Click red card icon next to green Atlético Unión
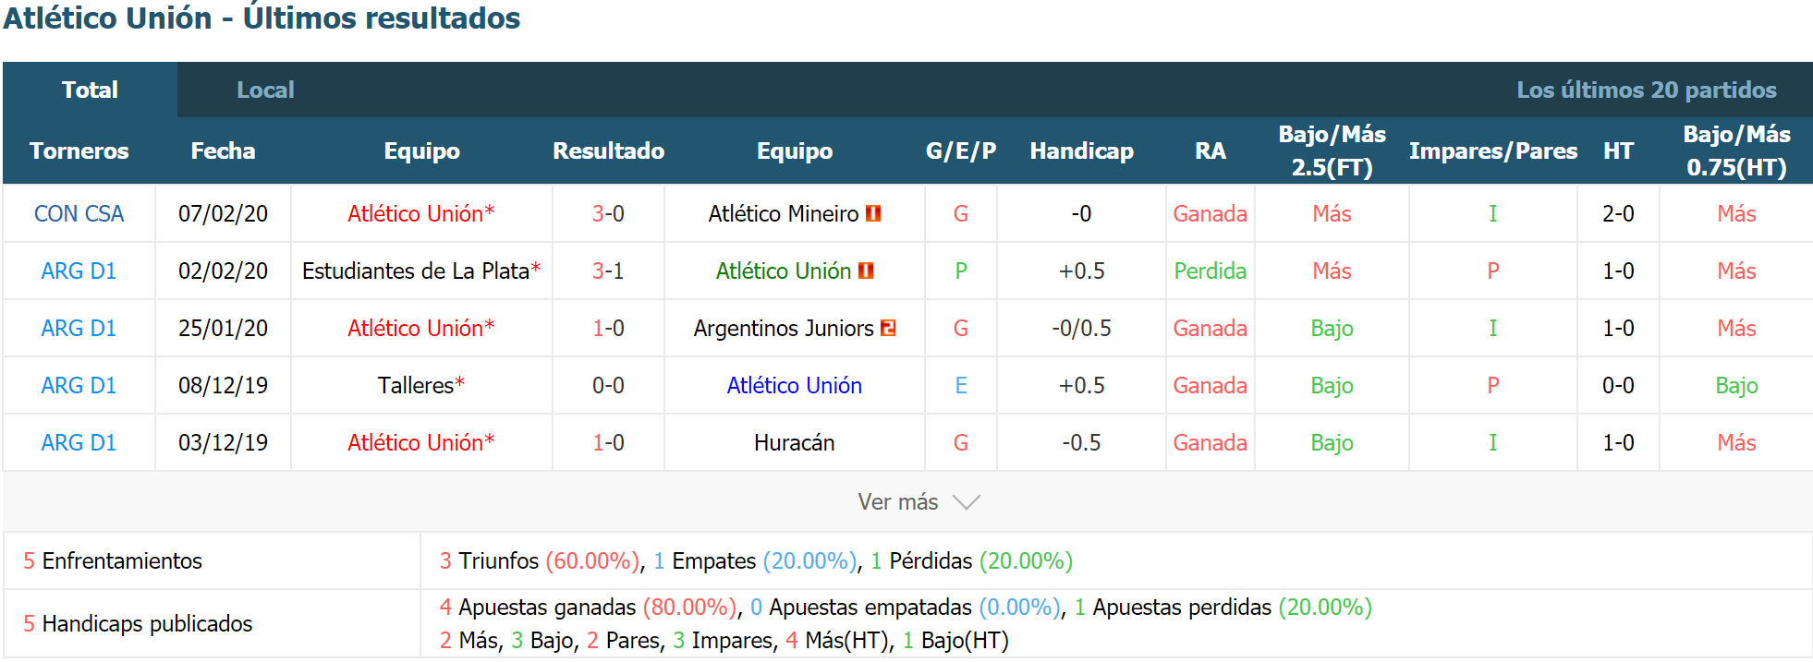Image resolution: width=1813 pixels, height=662 pixels. (x=866, y=271)
